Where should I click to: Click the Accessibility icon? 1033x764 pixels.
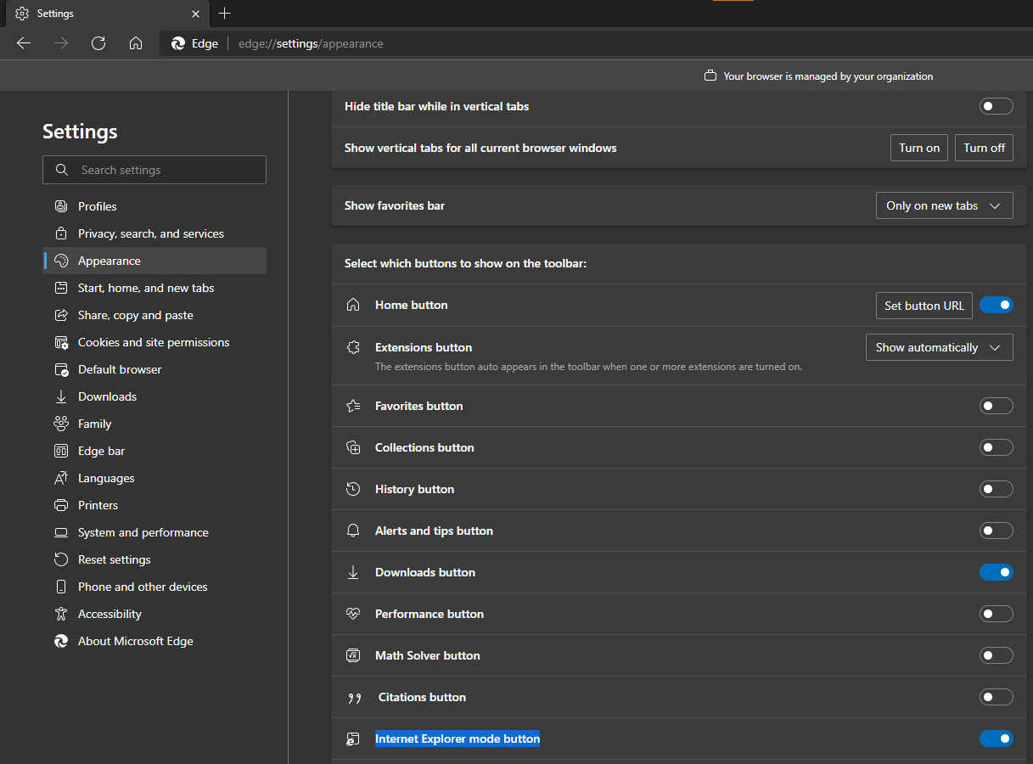[x=61, y=614]
